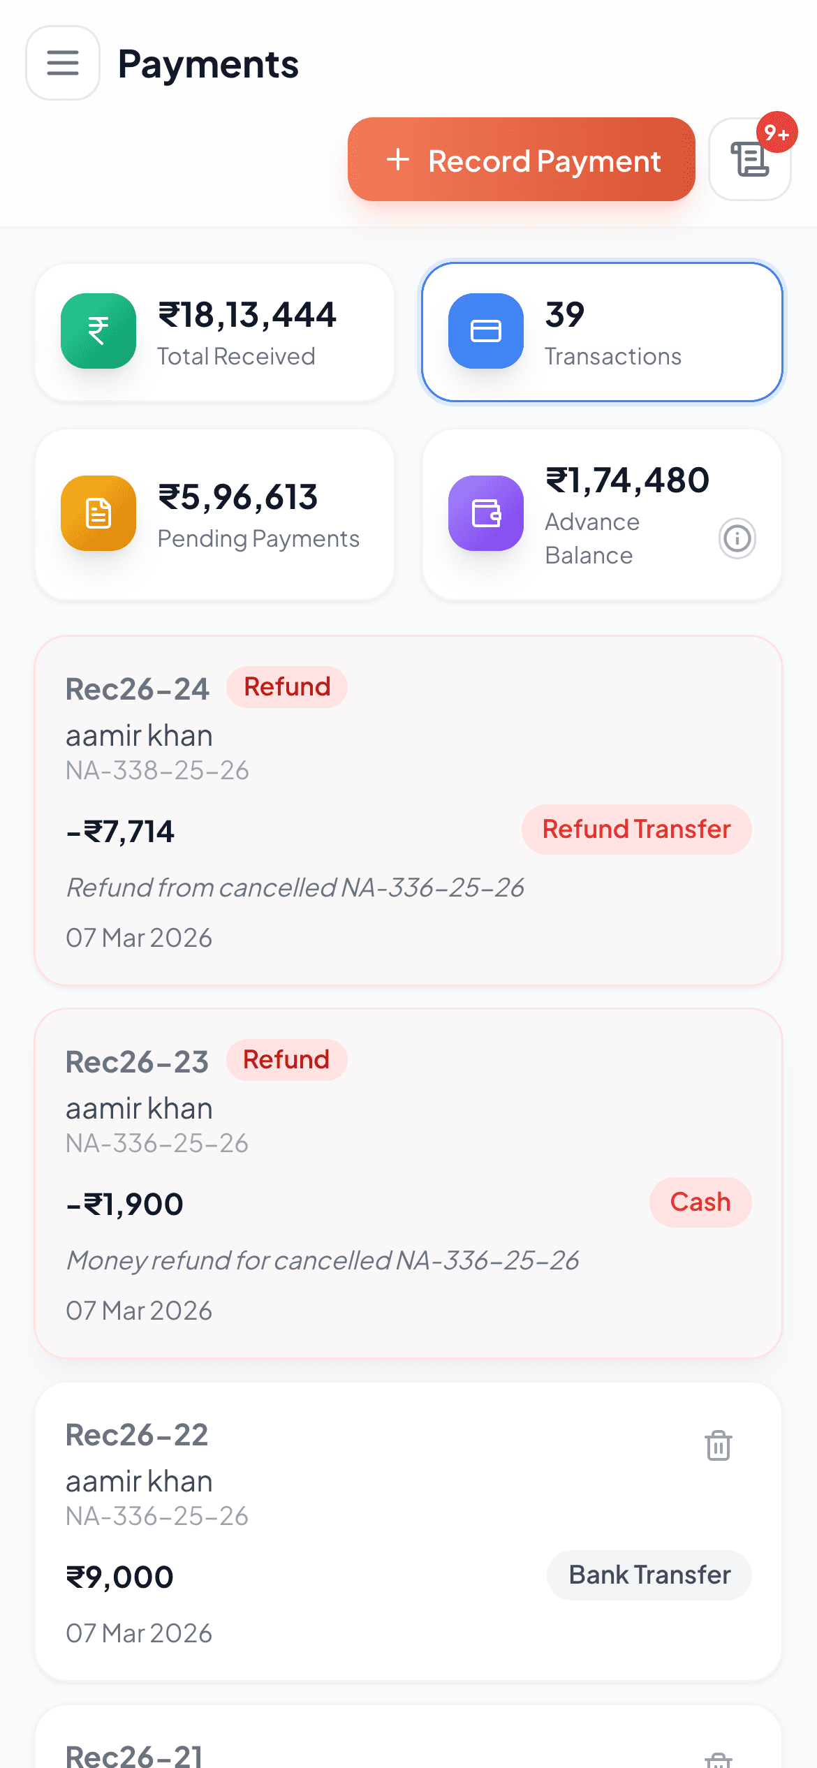
Task: Open receipt Rec26-24 refund details
Action: click(x=408, y=810)
